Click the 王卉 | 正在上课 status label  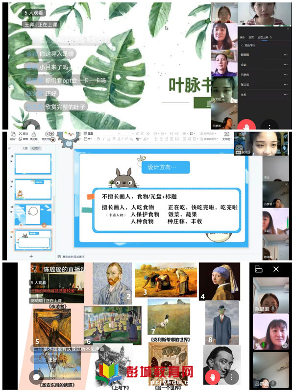[x=41, y=25]
